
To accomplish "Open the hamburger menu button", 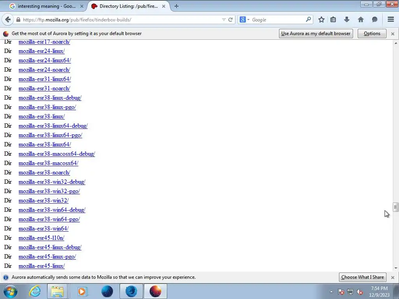I will 391,19.
